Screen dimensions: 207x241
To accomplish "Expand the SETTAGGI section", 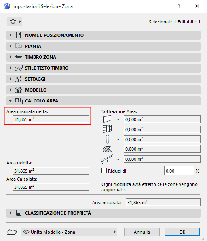I will [x=103, y=79].
